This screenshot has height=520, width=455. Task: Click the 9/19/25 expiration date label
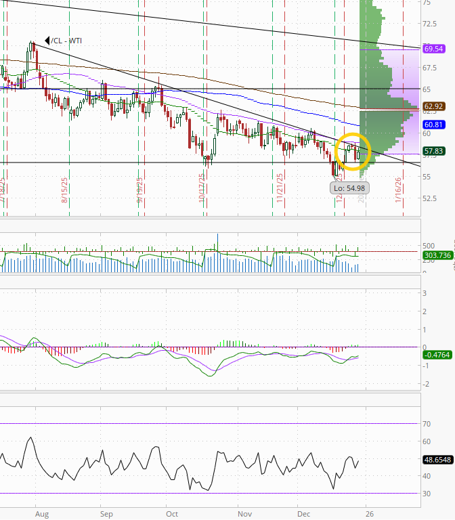click(139, 190)
